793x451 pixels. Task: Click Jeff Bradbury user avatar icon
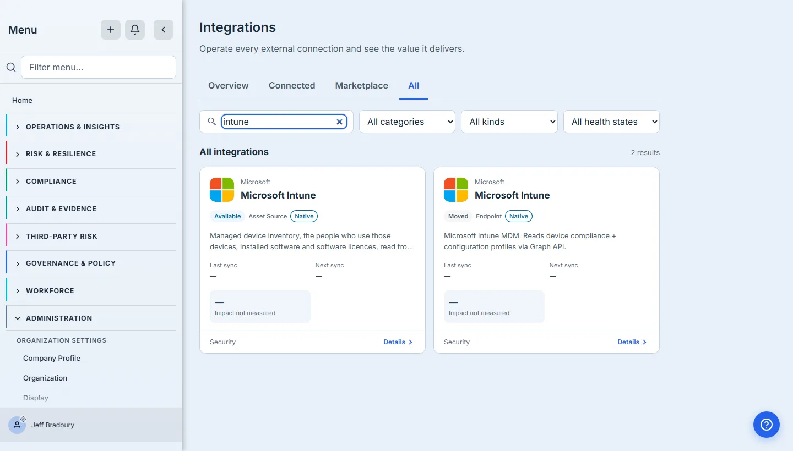17,425
